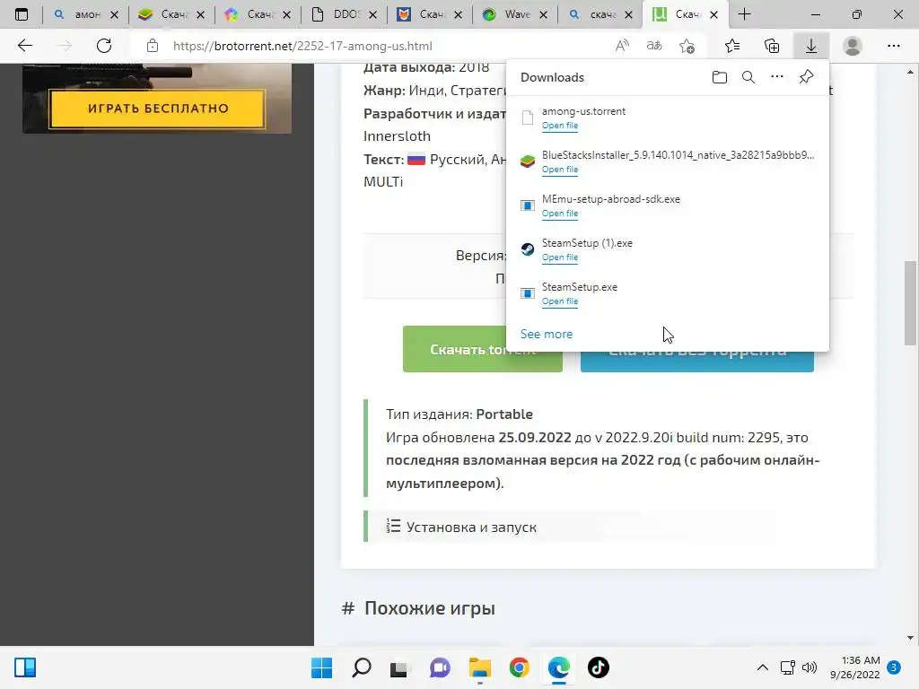The width and height of the screenshot is (919, 689).
Task: Open the Edge profile avatar
Action: (x=853, y=46)
